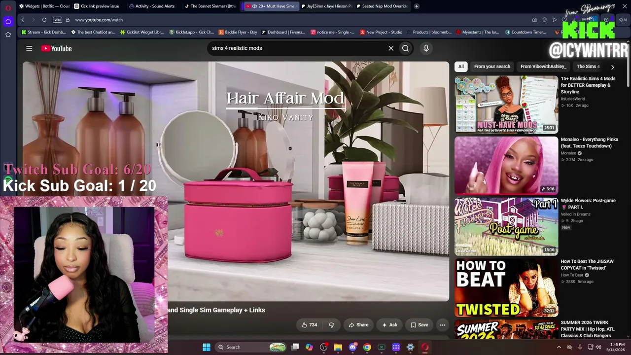
Task: Open File Explorer from the taskbar
Action: (338, 347)
